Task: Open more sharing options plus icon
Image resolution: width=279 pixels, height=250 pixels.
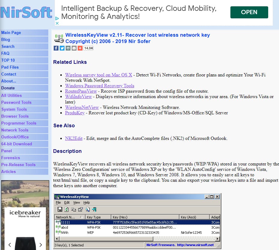Action: 80,48
